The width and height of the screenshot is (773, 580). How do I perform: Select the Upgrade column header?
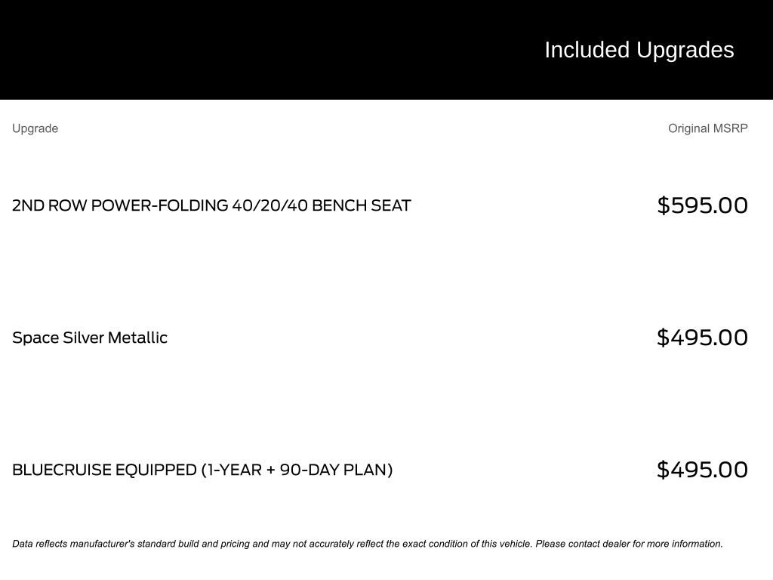pos(35,128)
